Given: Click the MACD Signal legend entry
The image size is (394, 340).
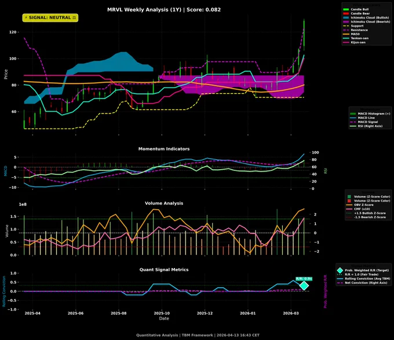Looking at the screenshot, I should 364,122.
